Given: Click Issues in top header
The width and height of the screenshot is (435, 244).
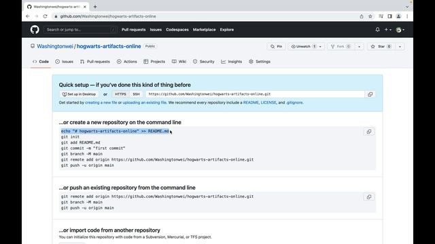Looking at the screenshot, I should pyautogui.click(x=156, y=30).
